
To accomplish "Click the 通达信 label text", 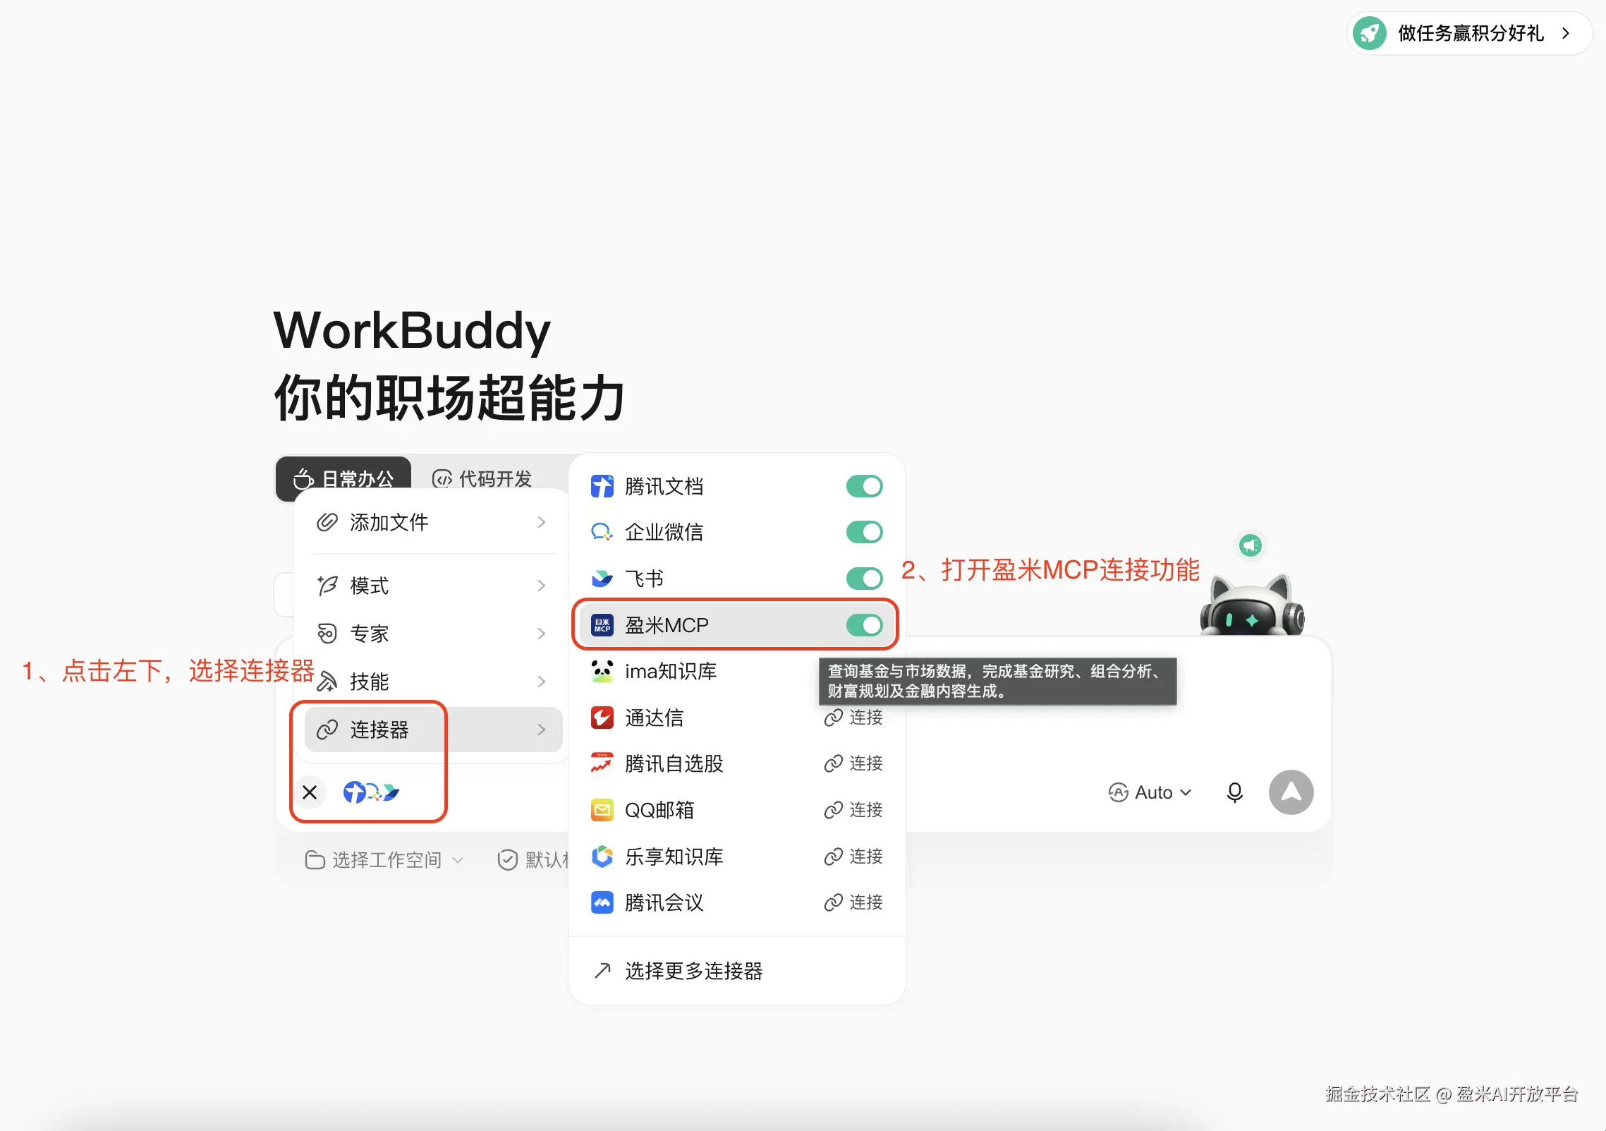I will [654, 718].
